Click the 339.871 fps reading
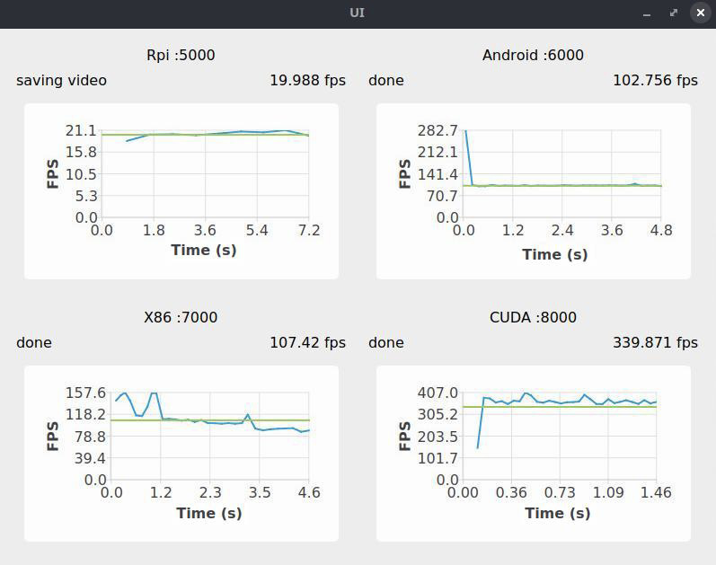Screen dimensions: 716x565 [655, 342]
